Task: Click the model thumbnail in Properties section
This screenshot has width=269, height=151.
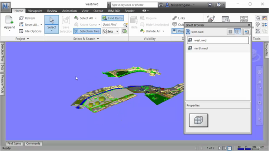Action: click(198, 120)
